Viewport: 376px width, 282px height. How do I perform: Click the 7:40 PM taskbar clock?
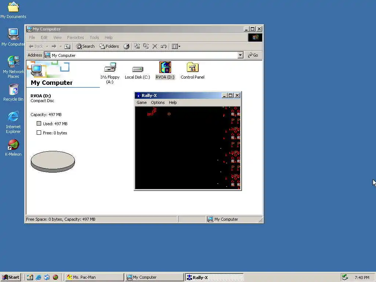(362, 278)
